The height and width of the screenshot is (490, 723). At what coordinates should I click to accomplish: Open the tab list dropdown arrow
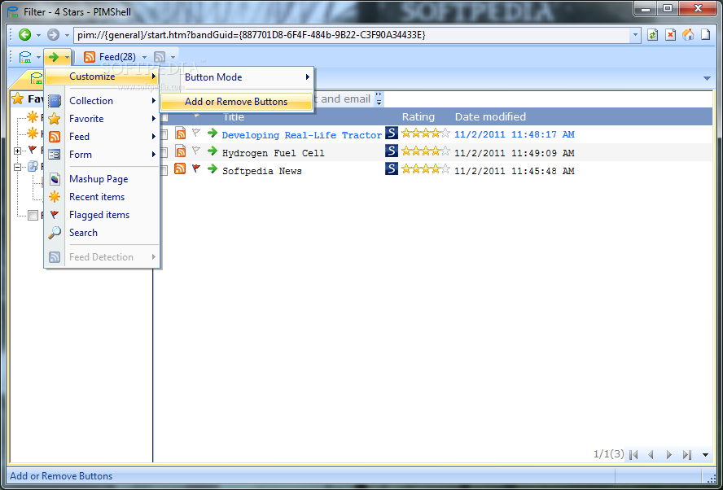point(707,78)
